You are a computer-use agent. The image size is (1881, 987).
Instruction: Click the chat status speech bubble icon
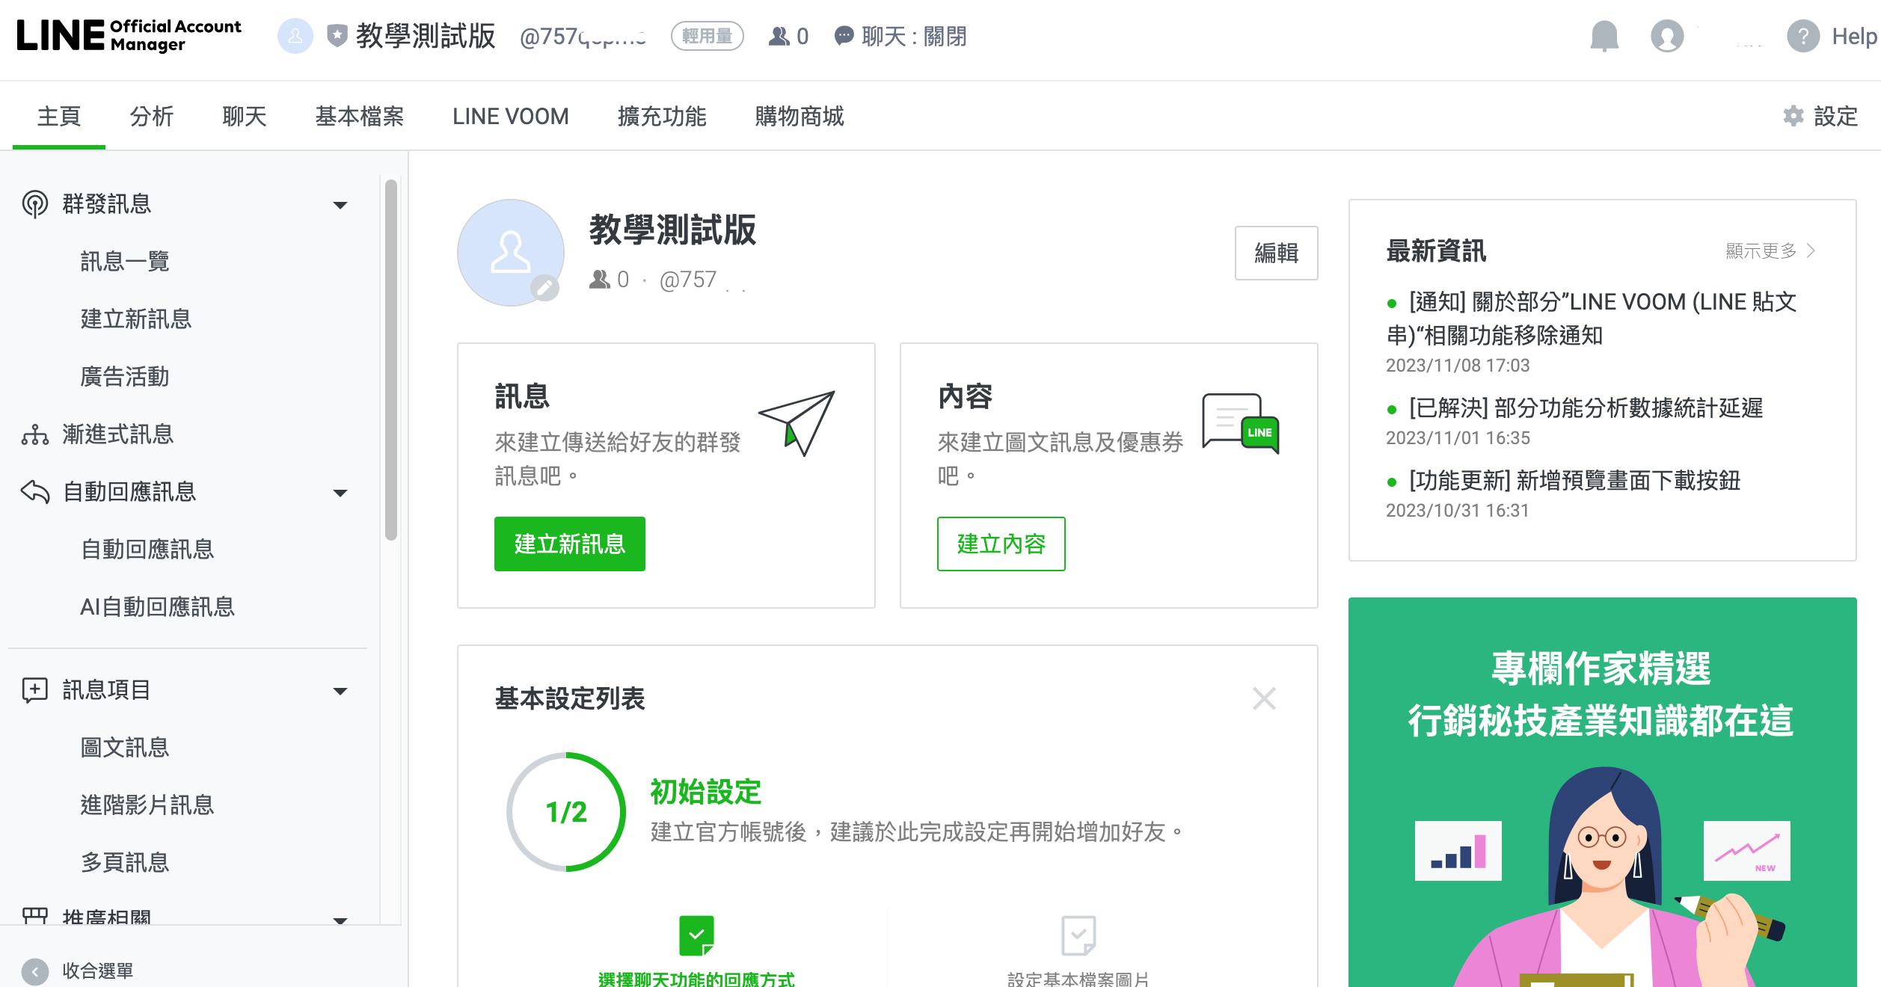point(844,36)
